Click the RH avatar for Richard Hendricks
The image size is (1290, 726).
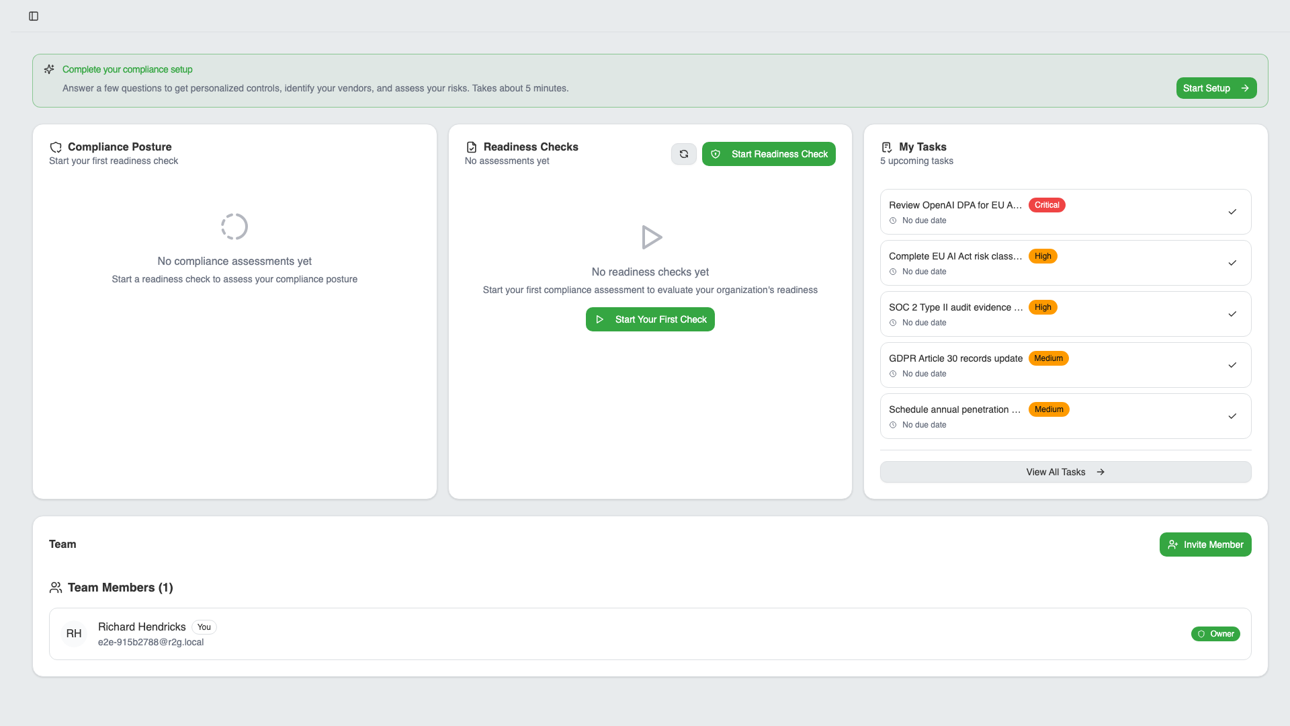coord(74,633)
